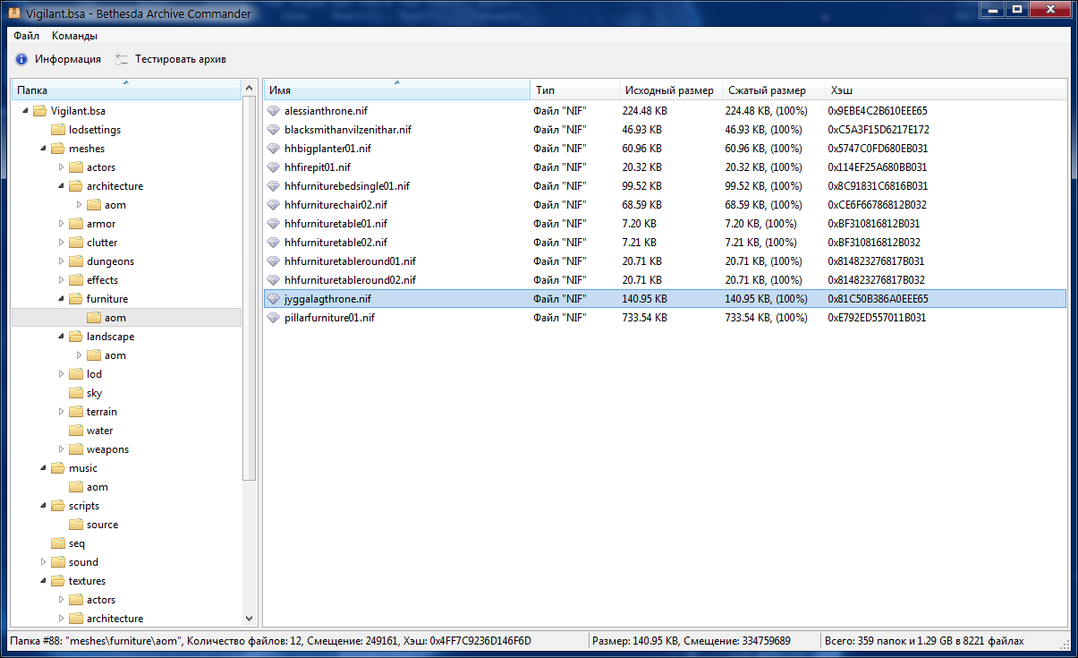Screen dimensions: 1078x658
Task: Collapse the meshes folder tree node
Action: tap(43, 149)
